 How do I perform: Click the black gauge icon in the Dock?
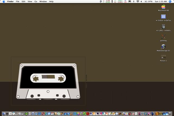coord(7,114)
